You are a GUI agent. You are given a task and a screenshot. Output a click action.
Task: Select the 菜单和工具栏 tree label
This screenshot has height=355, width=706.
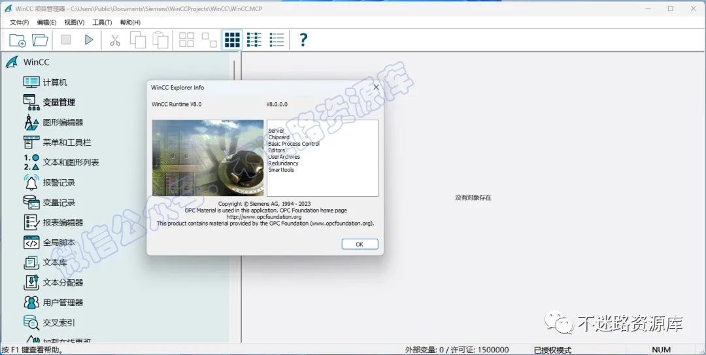[x=67, y=143]
